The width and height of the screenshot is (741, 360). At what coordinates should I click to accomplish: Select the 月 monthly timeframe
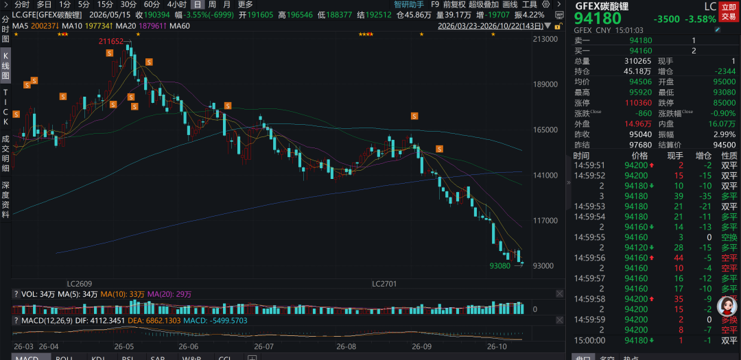click(227, 5)
